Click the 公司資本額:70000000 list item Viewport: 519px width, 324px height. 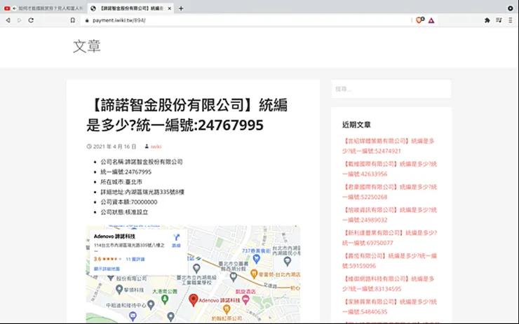(x=129, y=202)
